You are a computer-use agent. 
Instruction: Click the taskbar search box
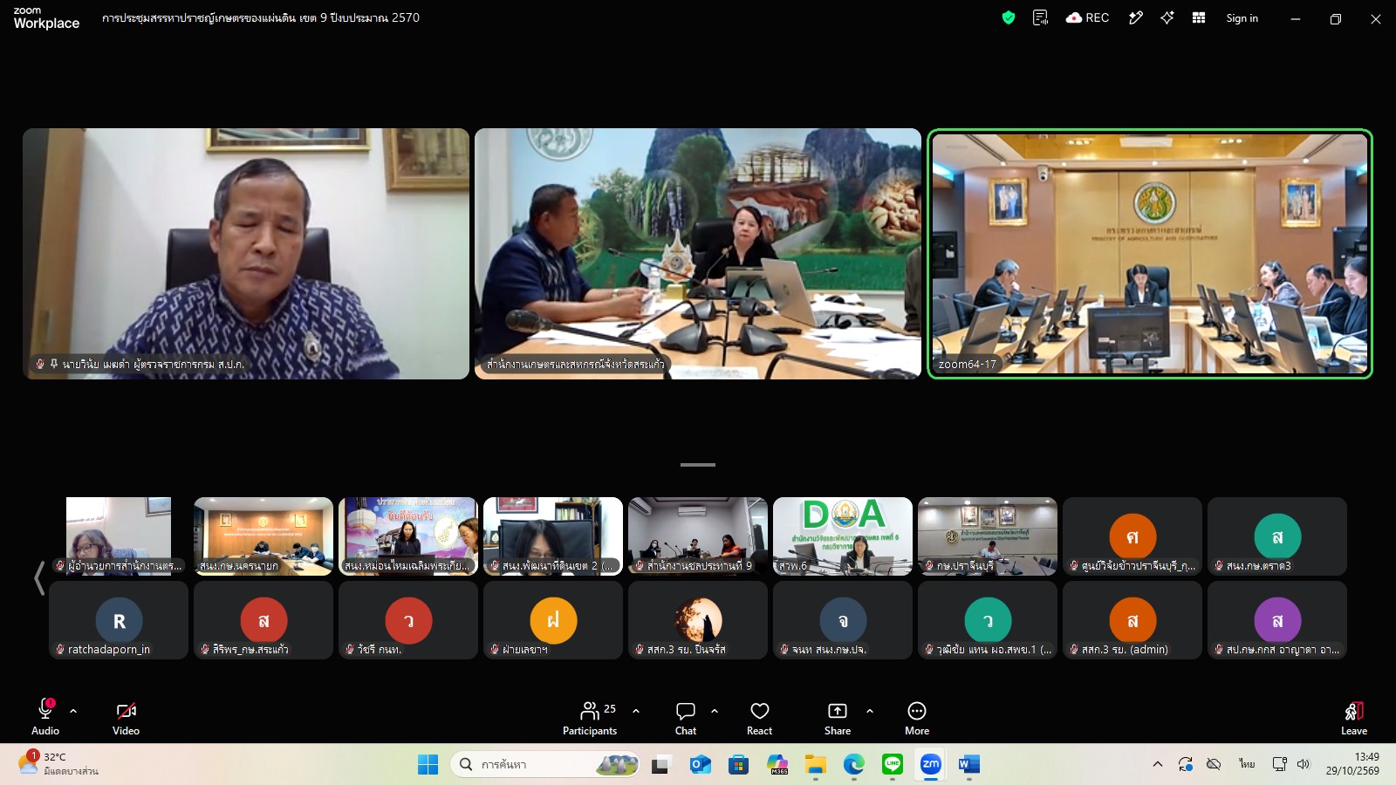click(545, 765)
